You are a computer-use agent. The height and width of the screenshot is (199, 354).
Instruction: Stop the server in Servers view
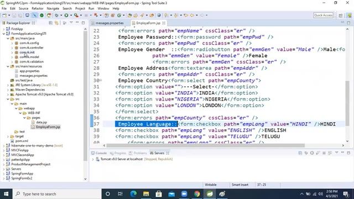click(x=324, y=153)
